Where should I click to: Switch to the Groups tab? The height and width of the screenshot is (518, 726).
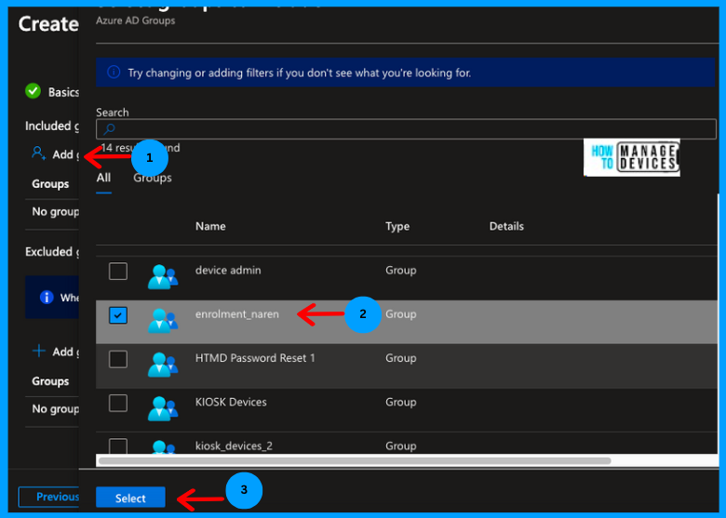tap(153, 178)
